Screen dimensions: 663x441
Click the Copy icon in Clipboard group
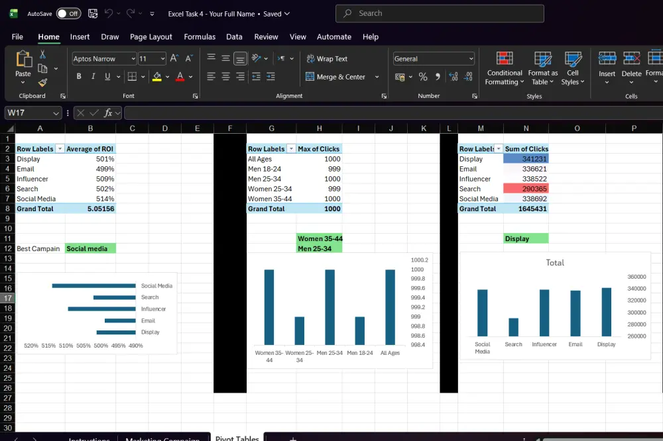coord(42,68)
